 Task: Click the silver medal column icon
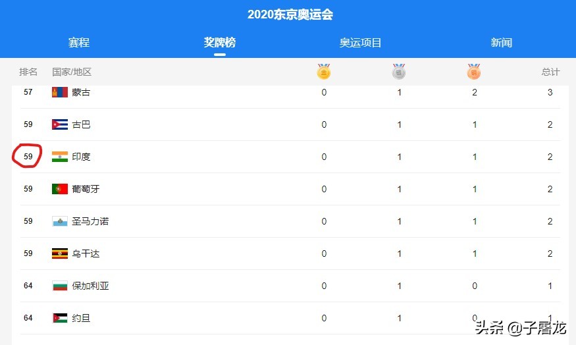tap(399, 71)
